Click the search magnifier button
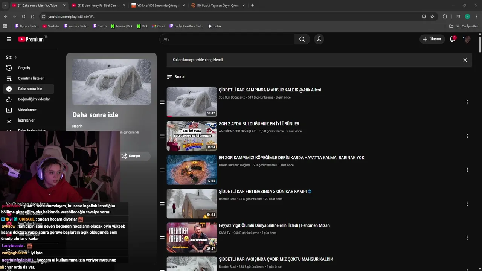 [302, 39]
